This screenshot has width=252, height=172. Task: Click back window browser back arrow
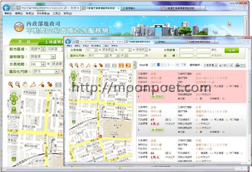click(x=6, y=8)
